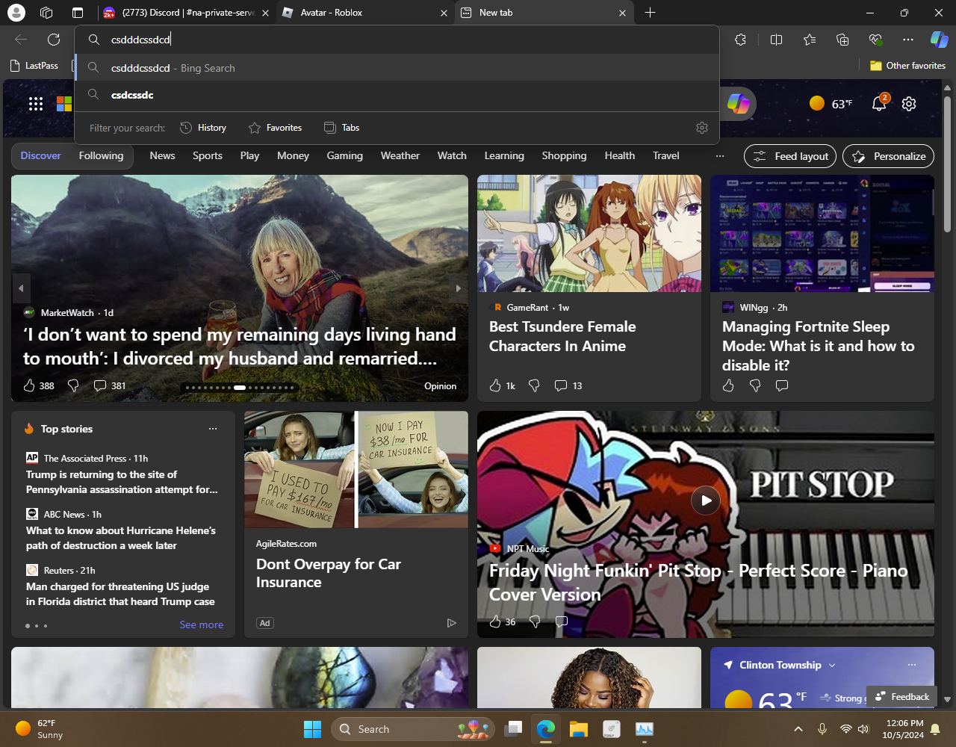Open the weather card more options

[x=912, y=665]
